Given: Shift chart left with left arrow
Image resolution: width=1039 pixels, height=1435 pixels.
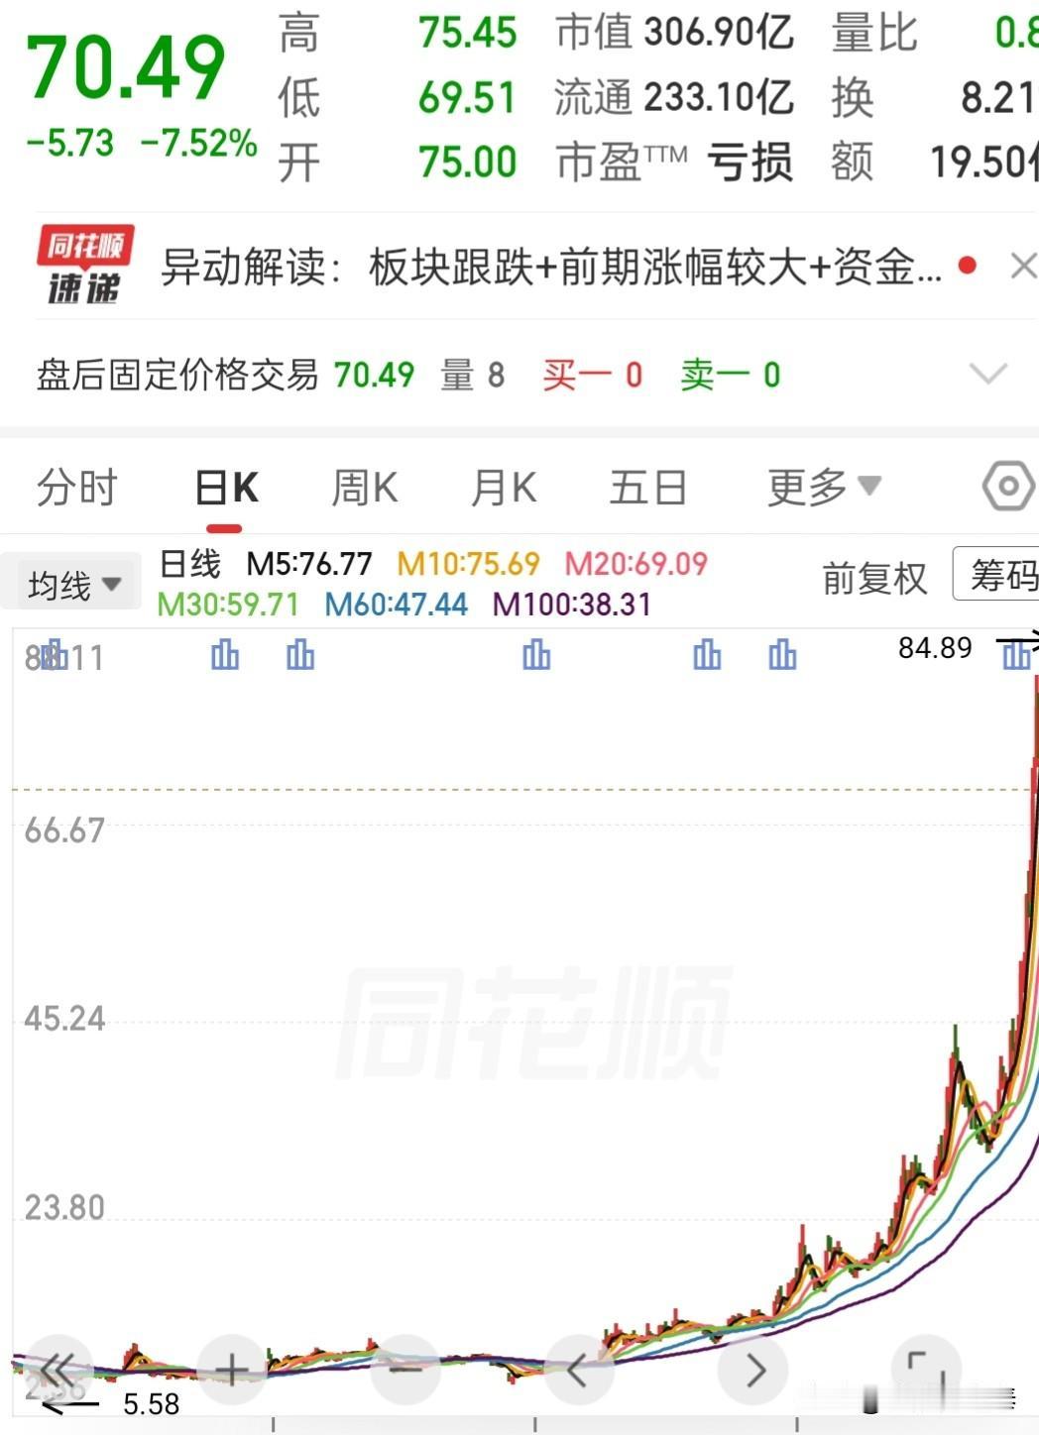Looking at the screenshot, I should pos(578,1370).
